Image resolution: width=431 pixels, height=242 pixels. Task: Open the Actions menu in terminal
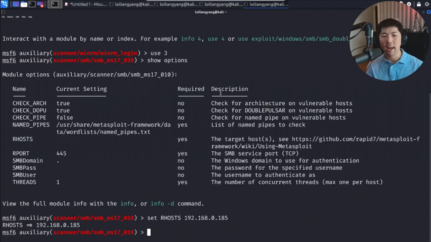(x=10, y=17)
